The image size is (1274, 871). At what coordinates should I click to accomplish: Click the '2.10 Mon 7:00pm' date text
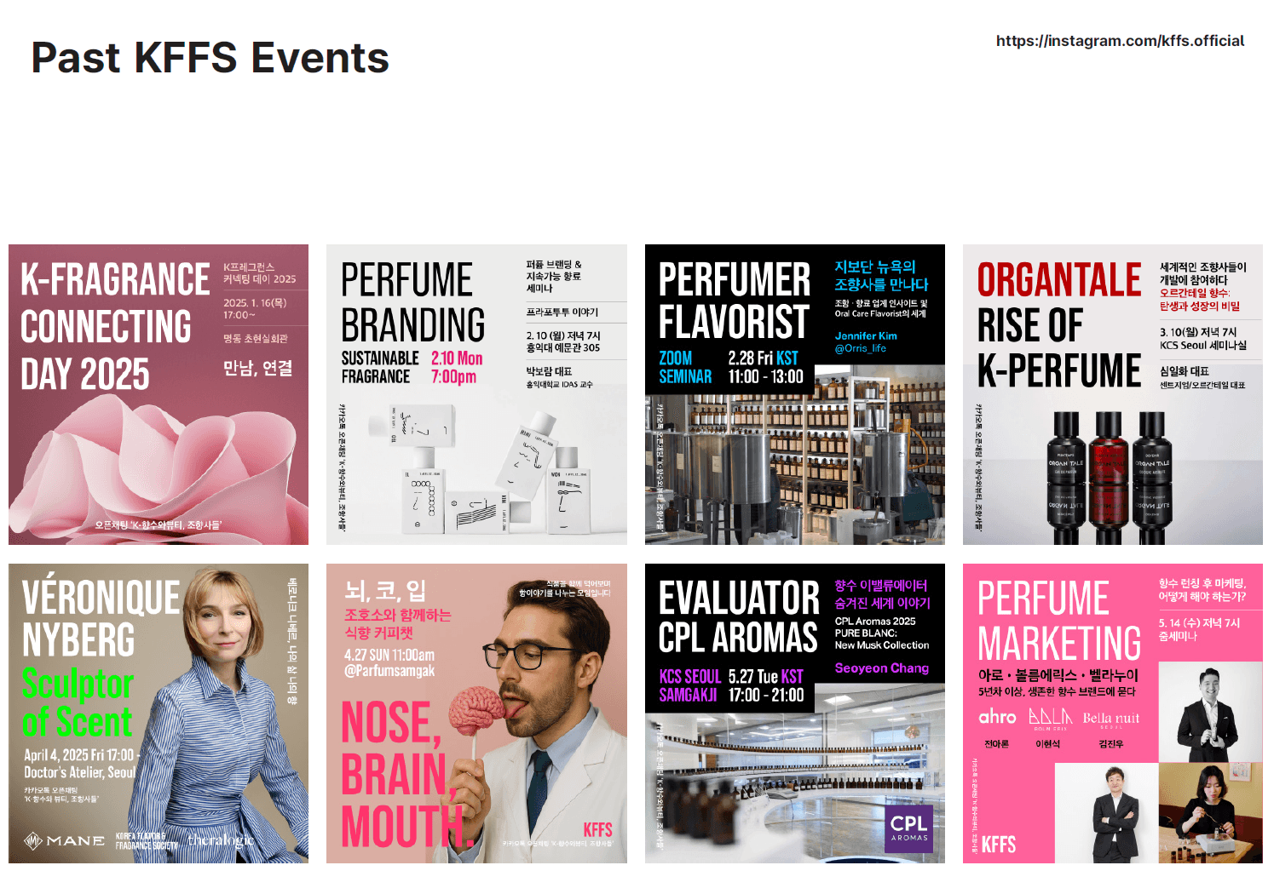tap(456, 368)
